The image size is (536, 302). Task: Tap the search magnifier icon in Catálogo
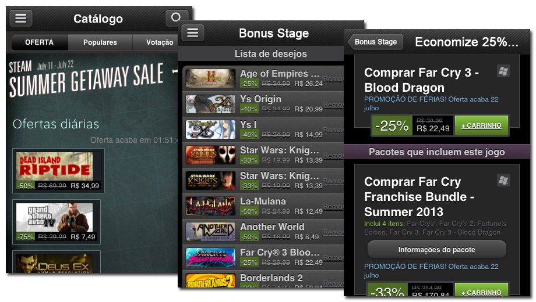pos(177,18)
